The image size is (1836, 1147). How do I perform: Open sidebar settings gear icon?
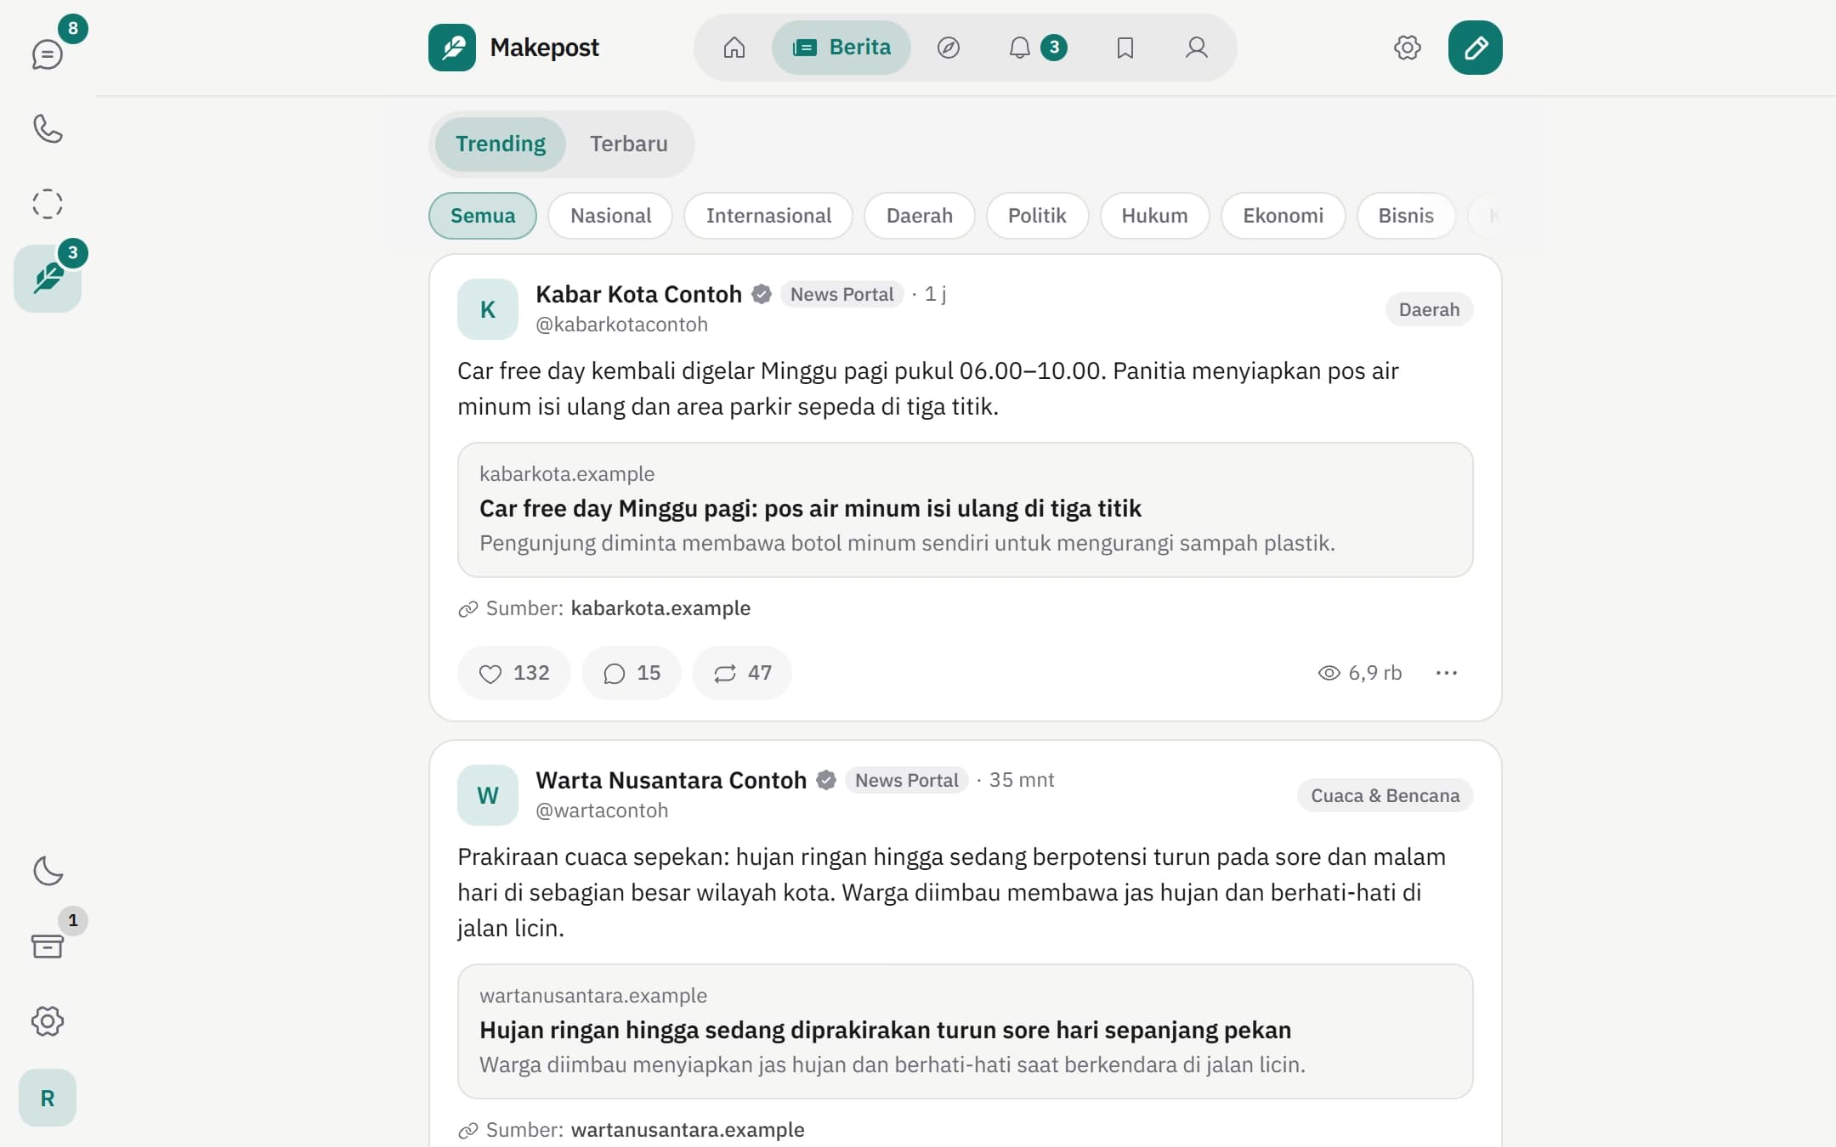[x=48, y=1020]
